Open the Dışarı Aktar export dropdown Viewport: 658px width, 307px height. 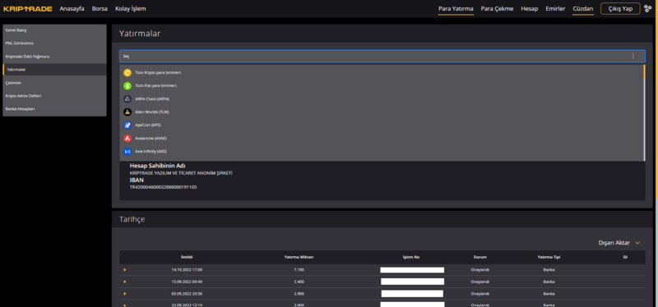619,243
